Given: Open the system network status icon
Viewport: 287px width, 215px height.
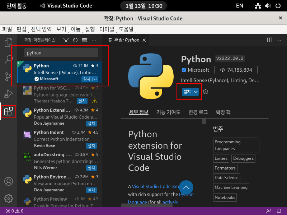Looking at the screenshot, I should click(258, 6).
